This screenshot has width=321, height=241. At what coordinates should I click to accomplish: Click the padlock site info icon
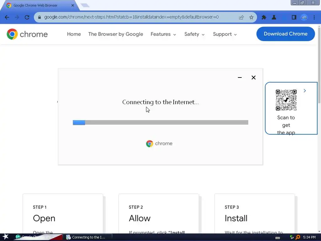click(x=39, y=17)
